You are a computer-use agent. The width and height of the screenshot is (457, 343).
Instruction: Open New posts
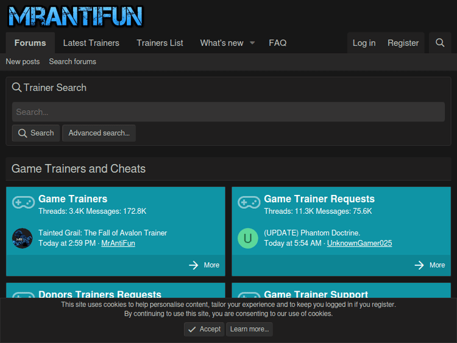(x=23, y=62)
